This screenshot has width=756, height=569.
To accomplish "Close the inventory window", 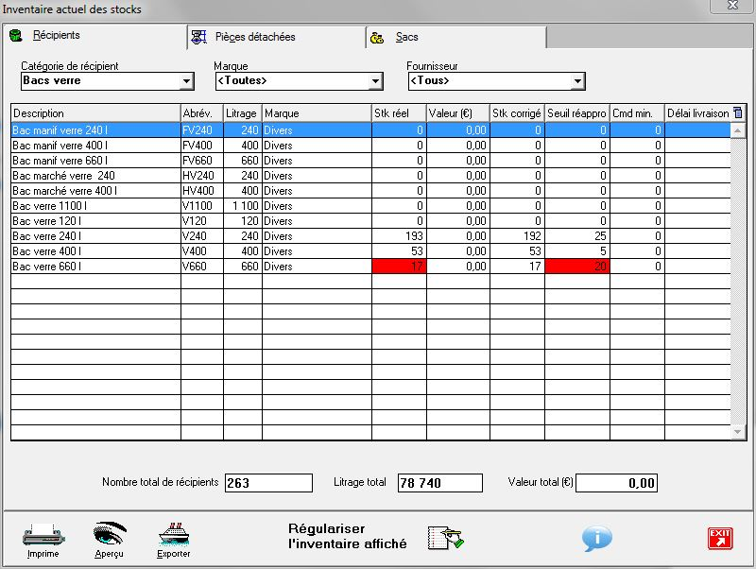I will coord(732,8).
